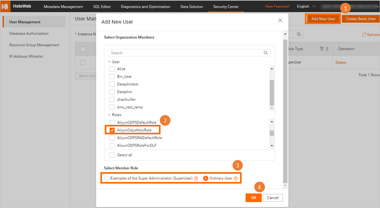Uncheck the AliyunOdpsHoloRole checkbox
Screen dimensions: 380x208
(112, 130)
